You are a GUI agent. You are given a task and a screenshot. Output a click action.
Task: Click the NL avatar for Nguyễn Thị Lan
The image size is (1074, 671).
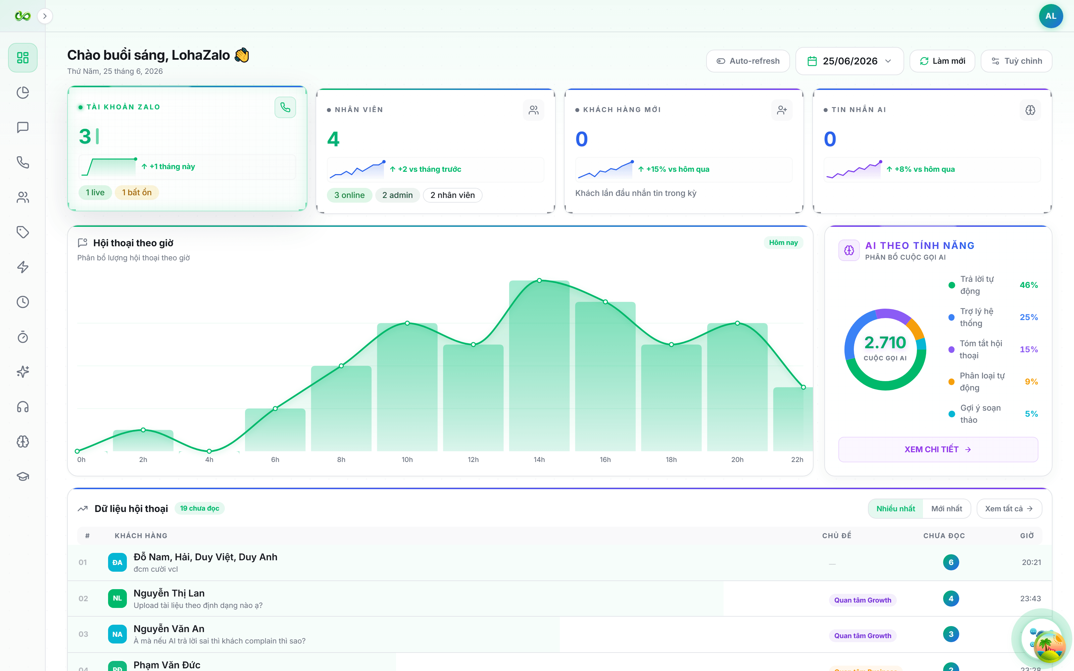(117, 598)
